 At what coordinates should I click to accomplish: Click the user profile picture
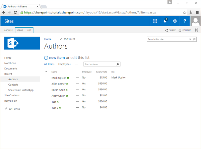tap(195, 21)
